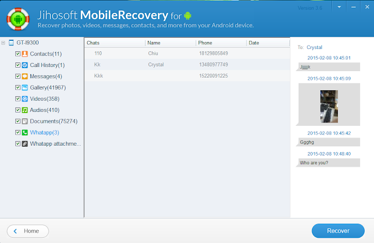This screenshot has height=243, width=374.
Task: Toggle the Contacts(11) checkbox
Action: pyautogui.click(x=18, y=54)
